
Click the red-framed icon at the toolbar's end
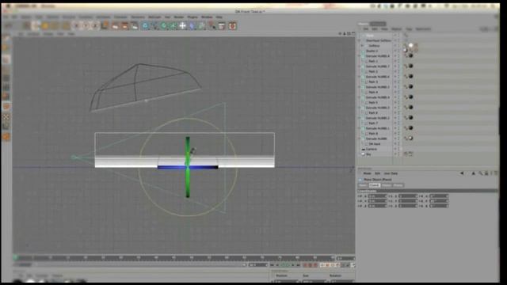232,25
